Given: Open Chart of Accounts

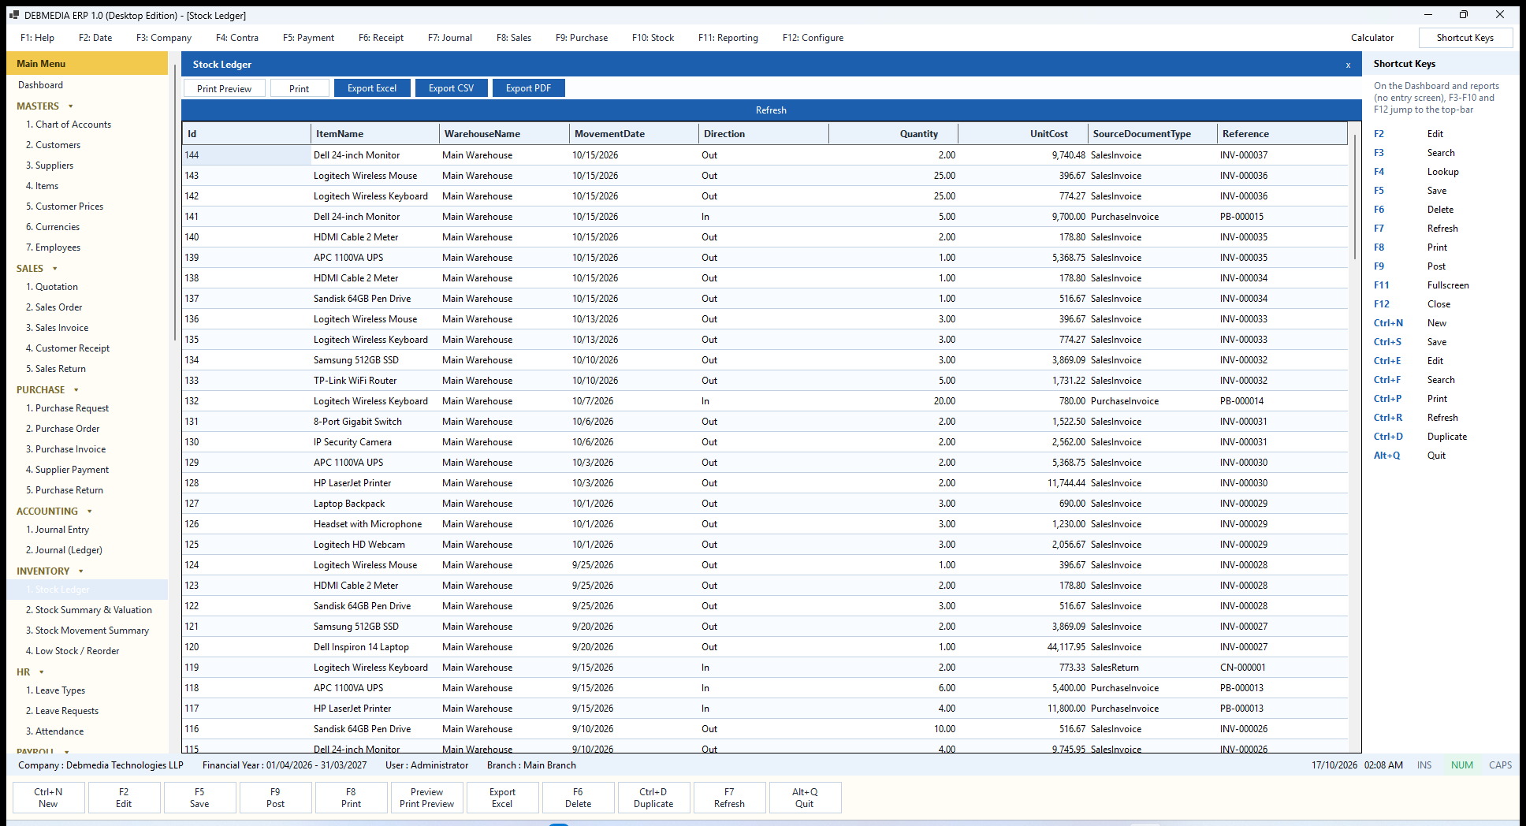Looking at the screenshot, I should tap(69, 125).
